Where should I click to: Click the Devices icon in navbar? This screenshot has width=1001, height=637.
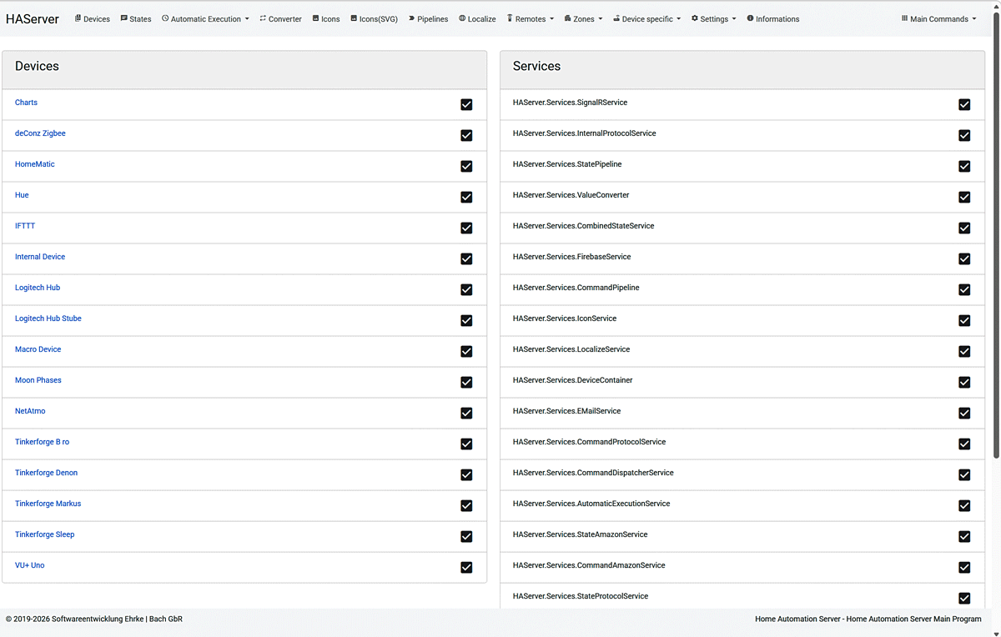point(78,18)
